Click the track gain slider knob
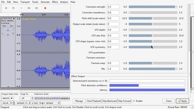 [8, 30]
